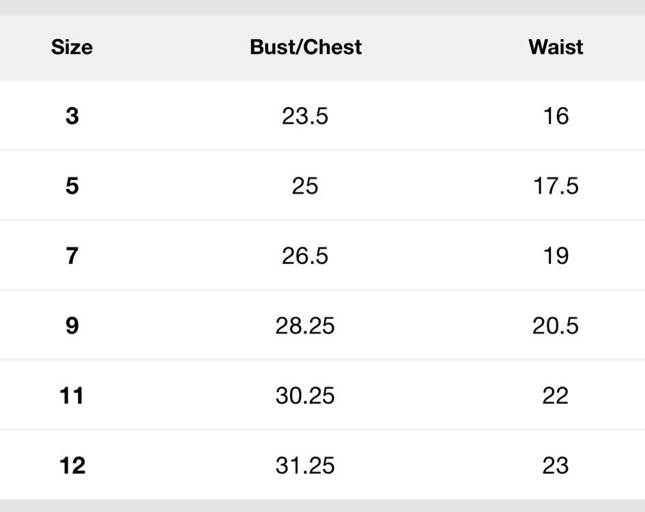The width and height of the screenshot is (645, 512).
Task: Click the Waist column header
Action: click(x=556, y=47)
